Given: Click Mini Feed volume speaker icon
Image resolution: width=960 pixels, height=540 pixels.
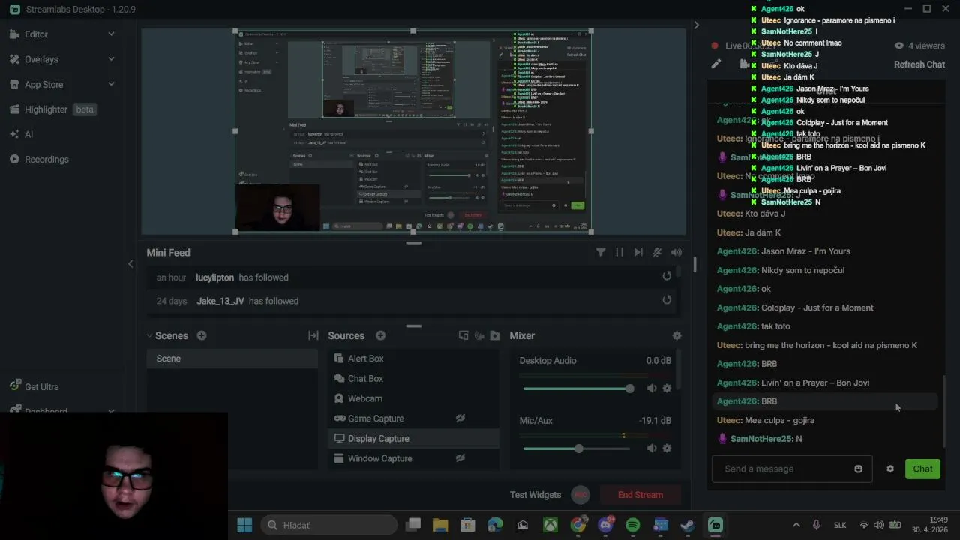Looking at the screenshot, I should coord(676,253).
